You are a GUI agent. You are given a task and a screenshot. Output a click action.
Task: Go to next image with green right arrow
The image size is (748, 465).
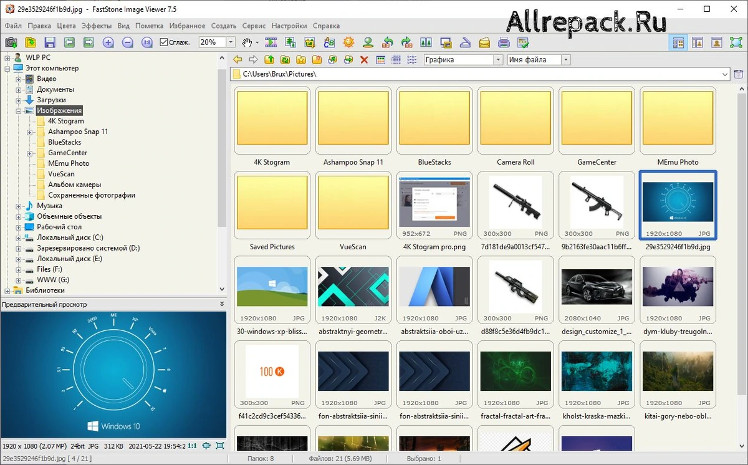pyautogui.click(x=89, y=42)
